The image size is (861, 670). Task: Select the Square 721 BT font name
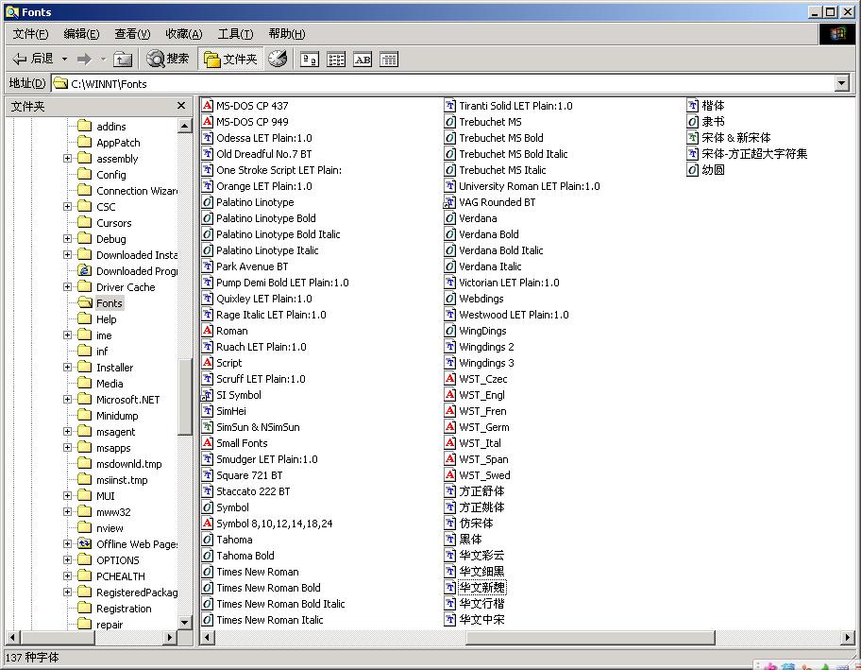point(249,475)
